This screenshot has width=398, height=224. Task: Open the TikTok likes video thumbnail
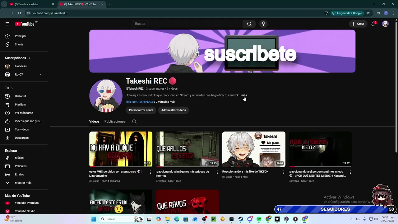254,149
